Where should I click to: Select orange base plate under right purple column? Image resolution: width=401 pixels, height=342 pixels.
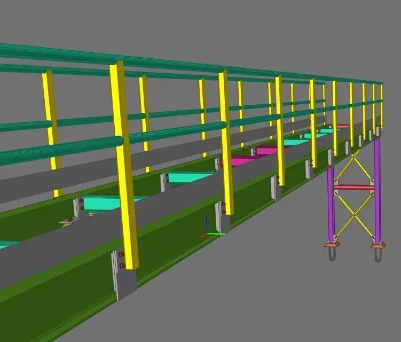click(378, 246)
